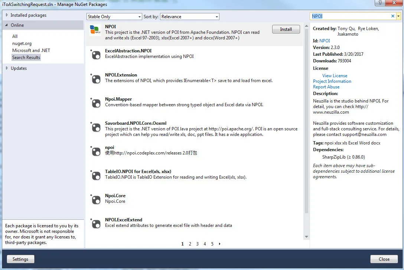This screenshot has width=404, height=270.
Task: Open the Project Information link
Action: tap(332, 81)
